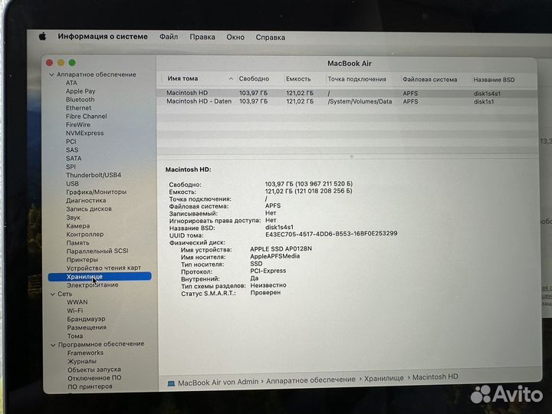Viewport: 552px width, 414px height.
Task: Open the Правка menu
Action: tap(202, 37)
